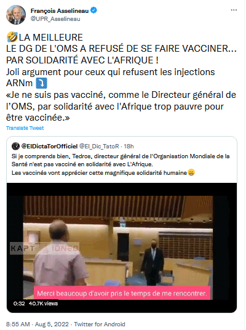Open the 8:55 AM · Aug 5, 2022 timestamp

pyautogui.click(x=38, y=324)
